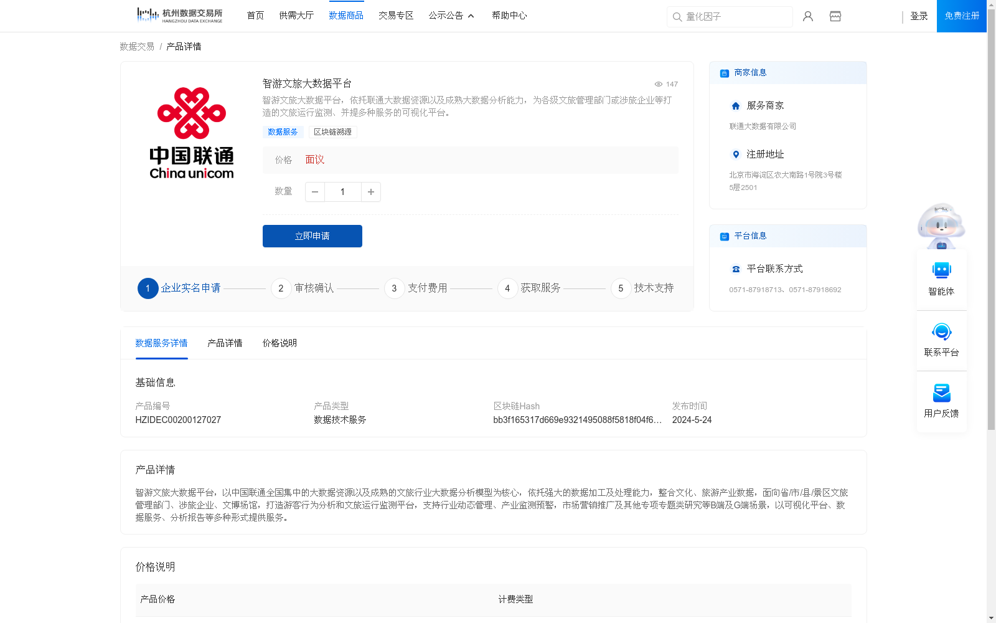Click the 免费注册 button
The width and height of the screenshot is (996, 623).
tap(962, 16)
